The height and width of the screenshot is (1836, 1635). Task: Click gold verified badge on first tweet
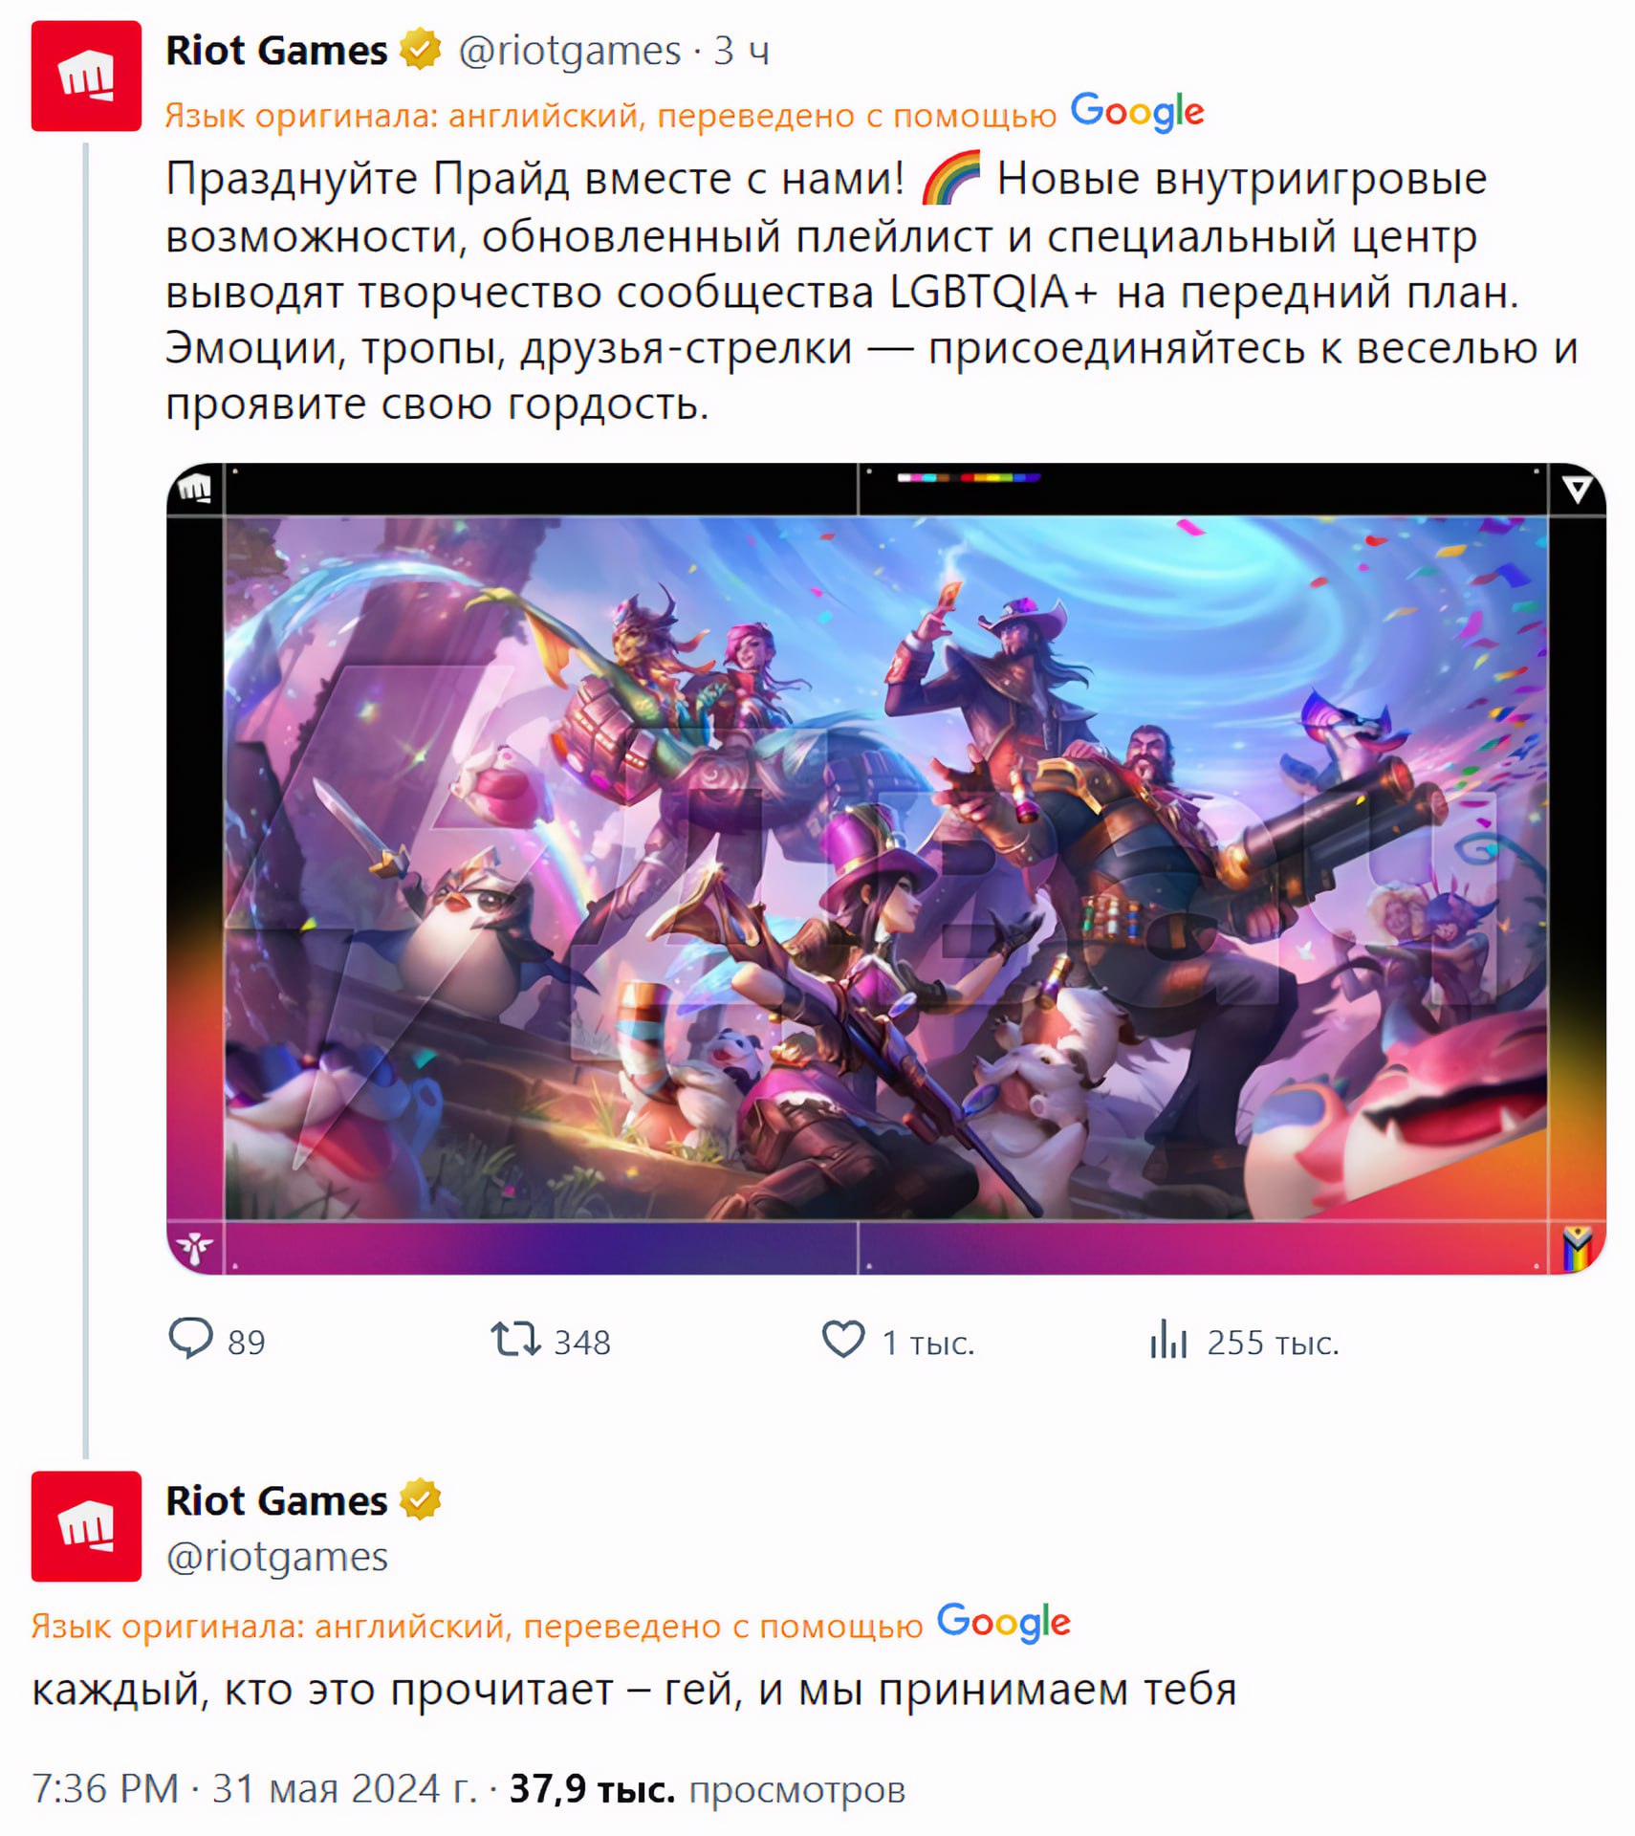pos(420,50)
